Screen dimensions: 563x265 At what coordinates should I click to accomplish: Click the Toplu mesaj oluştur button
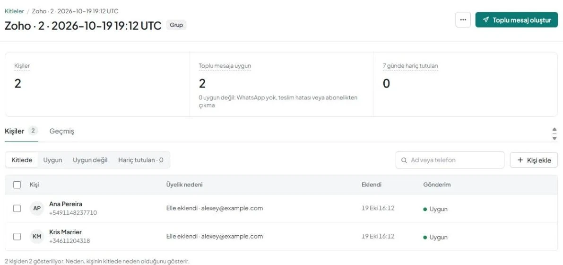pos(517,20)
